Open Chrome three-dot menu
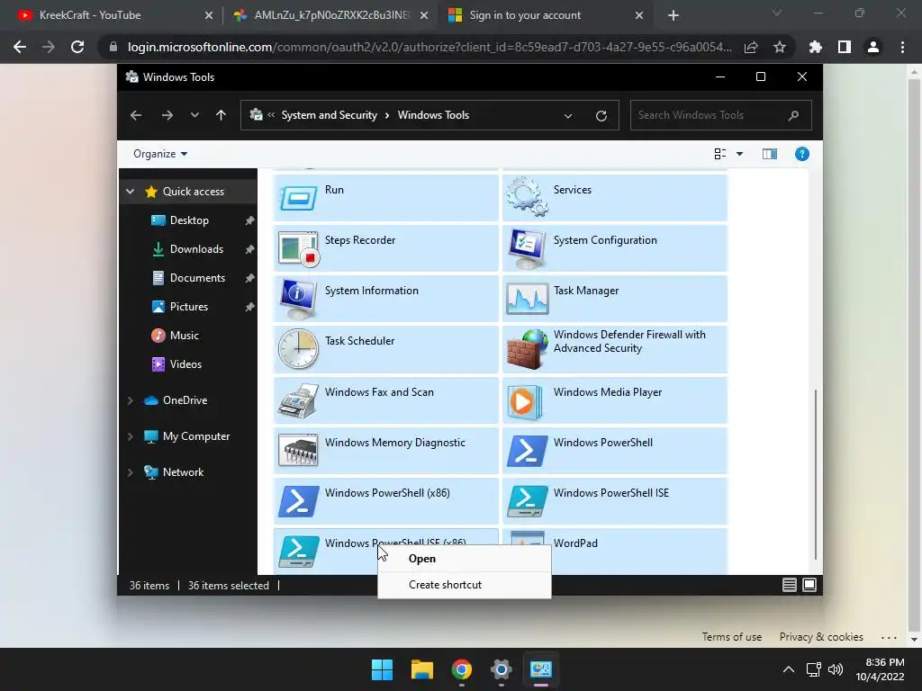This screenshot has height=691, width=922. pyautogui.click(x=902, y=47)
